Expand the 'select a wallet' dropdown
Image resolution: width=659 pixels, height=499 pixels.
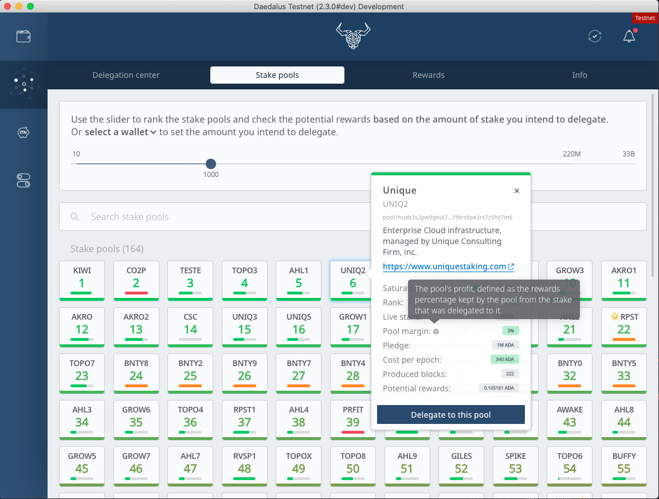pos(121,132)
